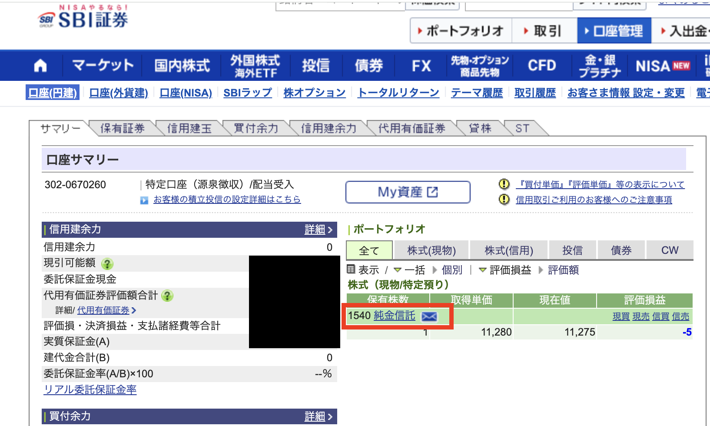Switch to the 保有証券 tab
Screen dimensions: 710x426
click(x=123, y=128)
